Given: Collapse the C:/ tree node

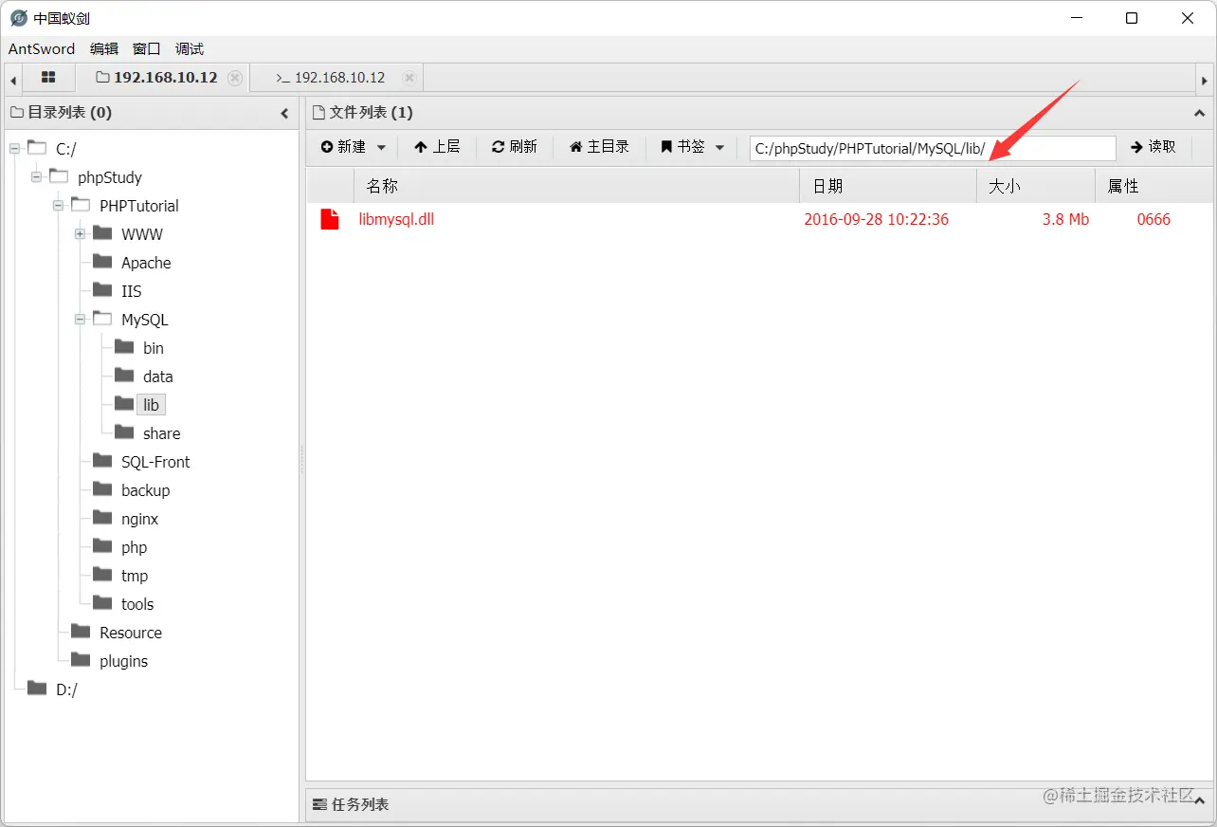Looking at the screenshot, I should (x=15, y=148).
